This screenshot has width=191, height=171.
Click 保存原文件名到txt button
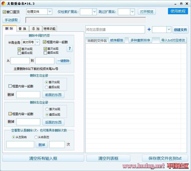[165, 158]
